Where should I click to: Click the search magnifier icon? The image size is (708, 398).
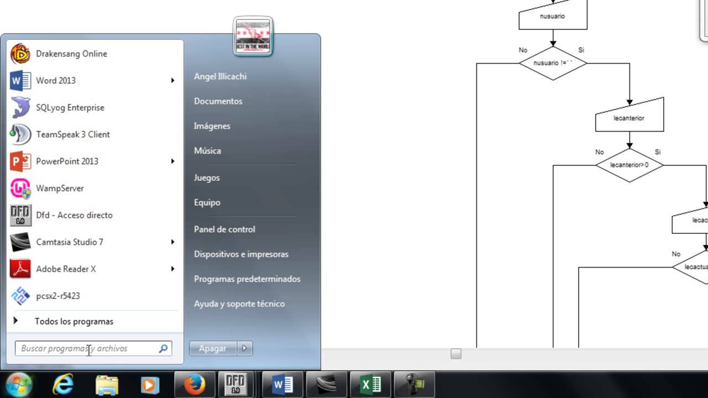tap(163, 349)
